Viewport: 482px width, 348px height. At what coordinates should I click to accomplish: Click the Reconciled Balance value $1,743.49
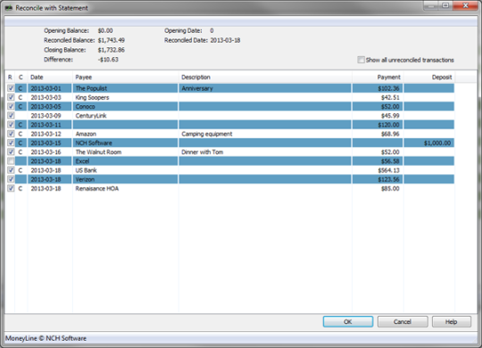coord(112,40)
